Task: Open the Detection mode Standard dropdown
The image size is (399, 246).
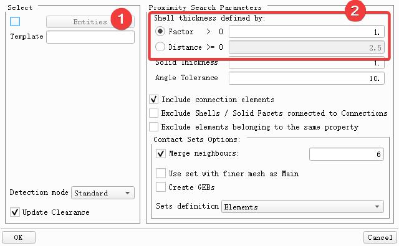Action: point(102,193)
